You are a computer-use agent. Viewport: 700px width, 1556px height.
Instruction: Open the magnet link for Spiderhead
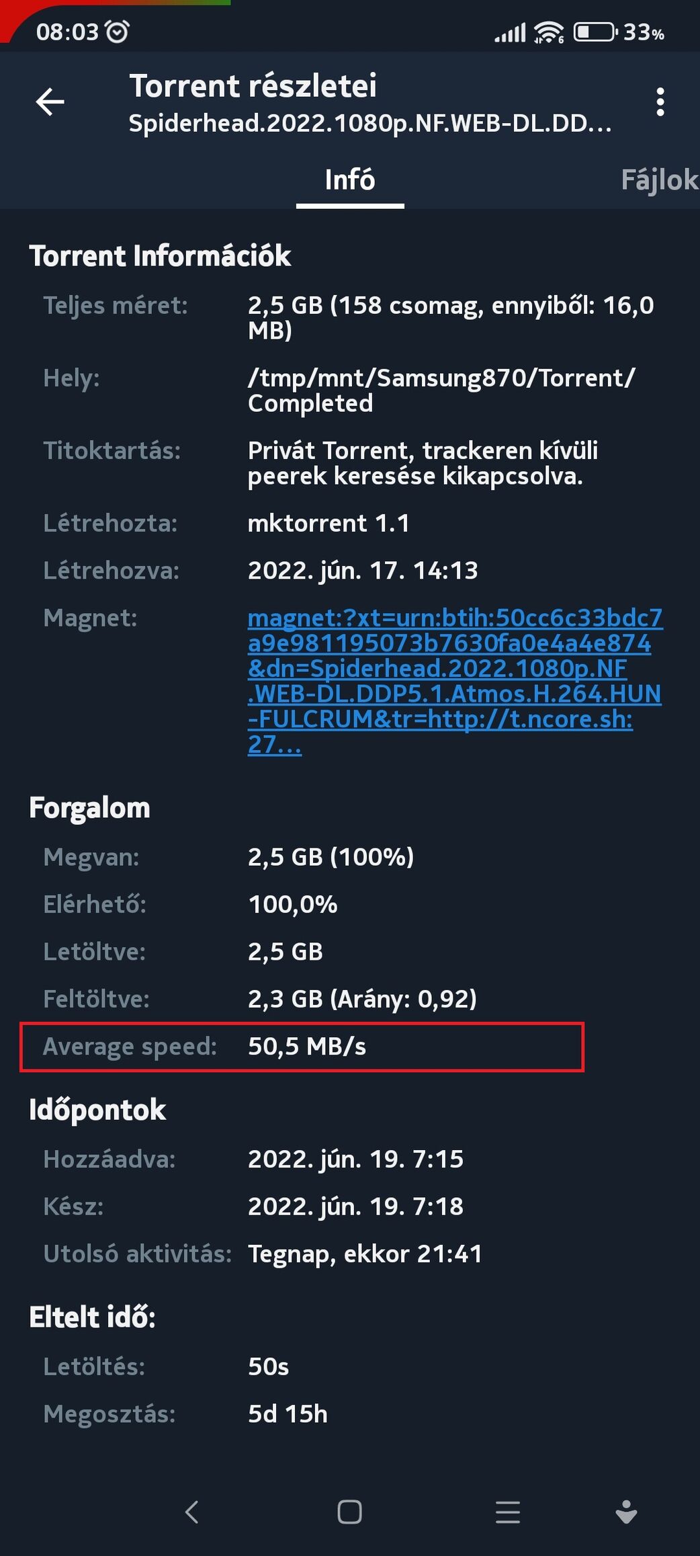tap(455, 681)
